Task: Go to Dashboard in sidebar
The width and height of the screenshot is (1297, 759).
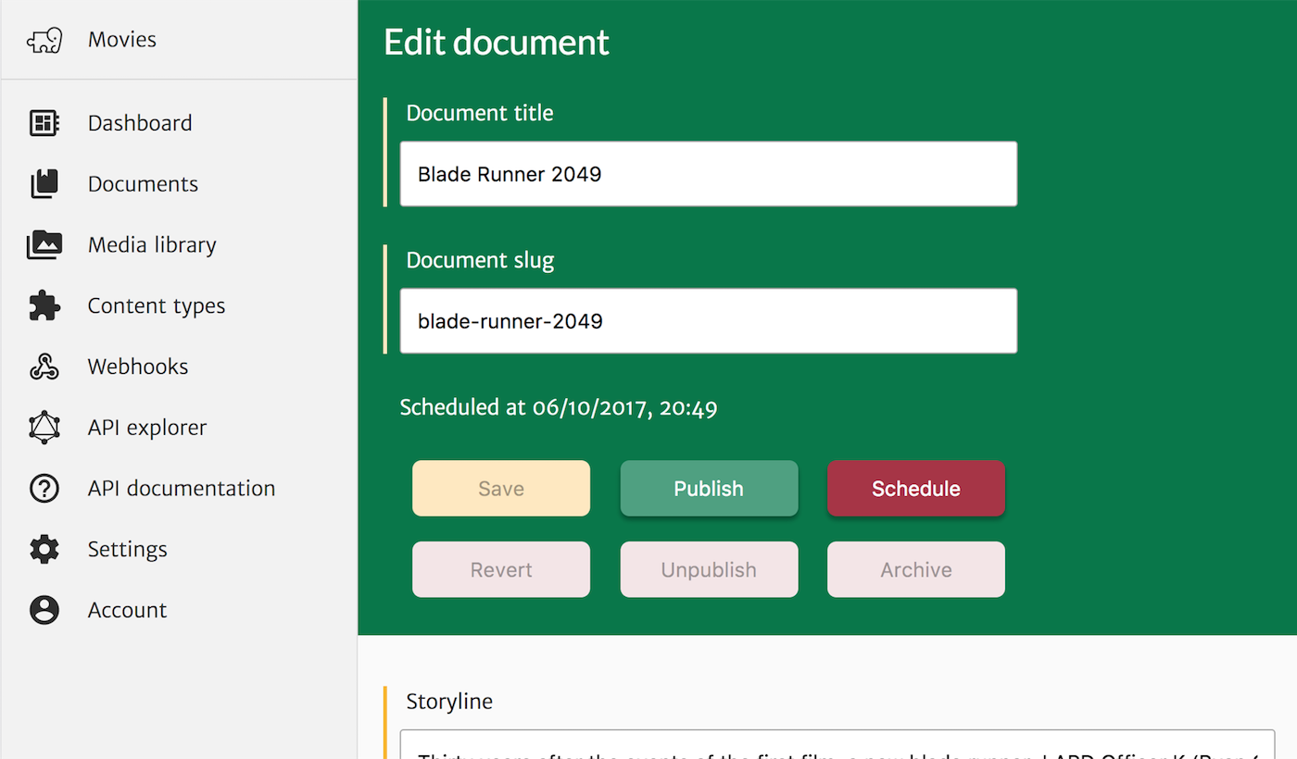Action: pos(140,123)
